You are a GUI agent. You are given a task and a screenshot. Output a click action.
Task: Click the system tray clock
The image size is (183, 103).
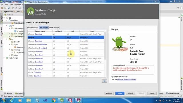click(176, 100)
